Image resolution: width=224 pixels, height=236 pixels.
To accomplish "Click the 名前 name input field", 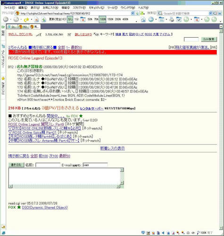I will pos(48,165).
